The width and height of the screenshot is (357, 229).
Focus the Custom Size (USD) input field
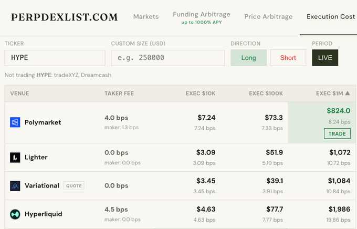[168, 58]
